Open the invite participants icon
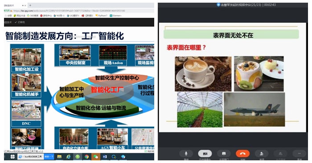 (x=262, y=154)
